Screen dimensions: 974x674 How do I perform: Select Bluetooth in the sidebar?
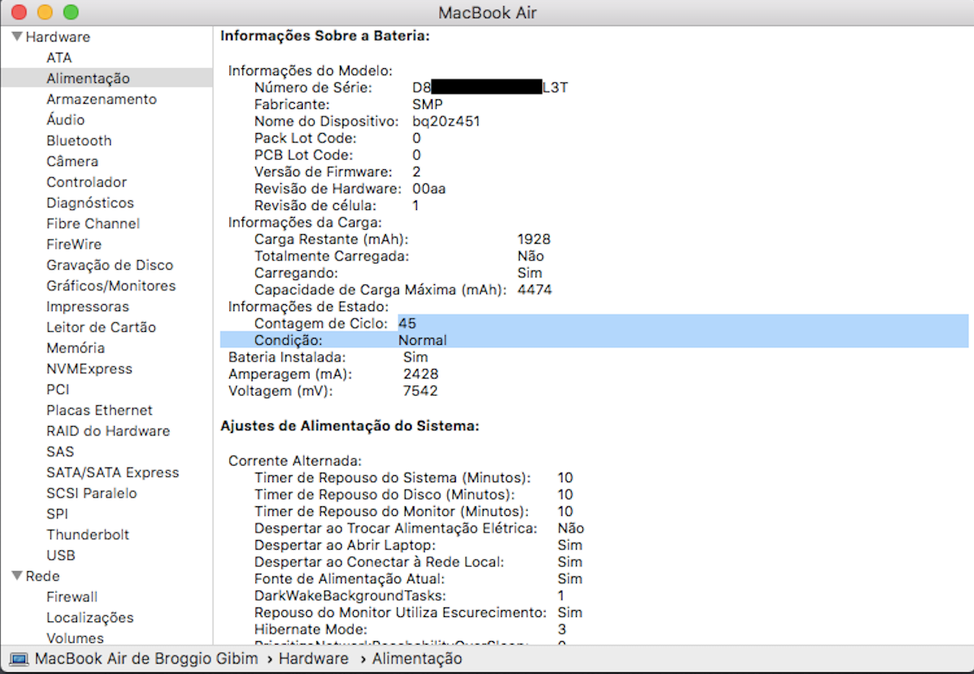pos(79,141)
